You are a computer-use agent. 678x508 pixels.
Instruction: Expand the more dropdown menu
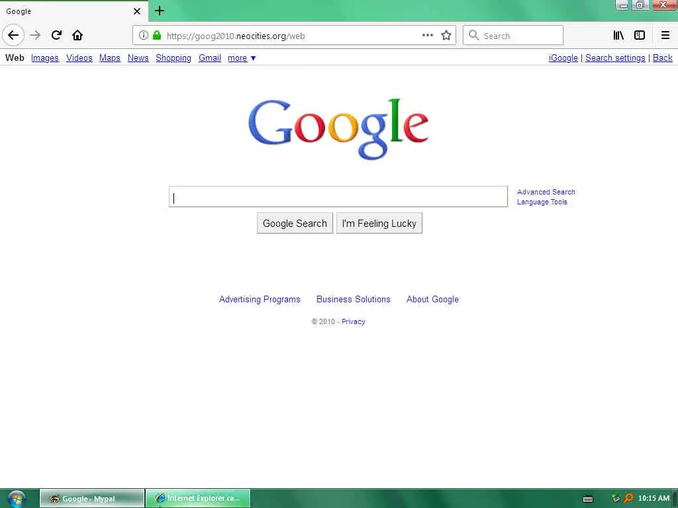click(x=242, y=58)
